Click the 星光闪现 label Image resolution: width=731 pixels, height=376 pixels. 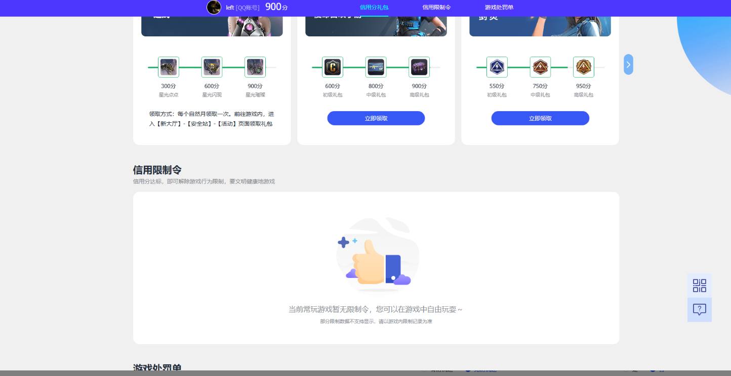click(212, 95)
